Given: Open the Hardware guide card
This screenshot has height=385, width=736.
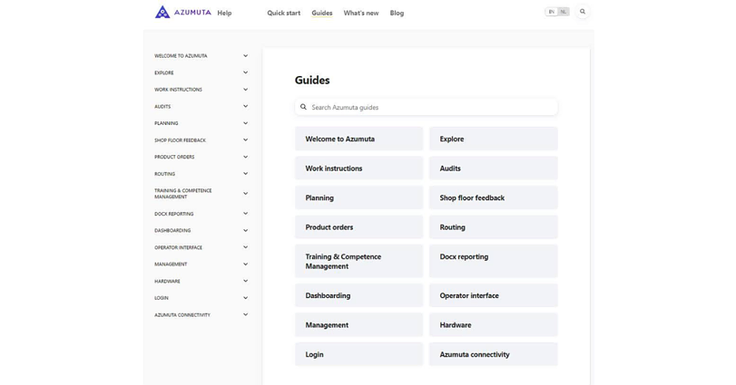Looking at the screenshot, I should tap(494, 325).
